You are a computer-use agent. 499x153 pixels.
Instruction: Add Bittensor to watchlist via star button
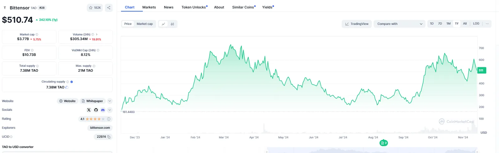click(95, 8)
